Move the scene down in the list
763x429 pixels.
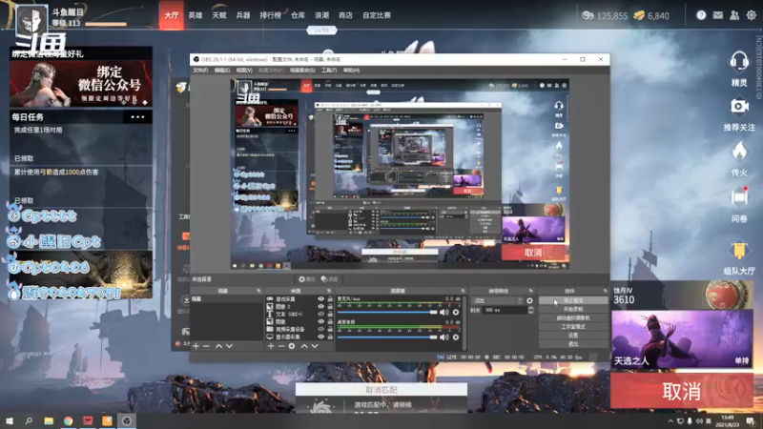tap(229, 346)
